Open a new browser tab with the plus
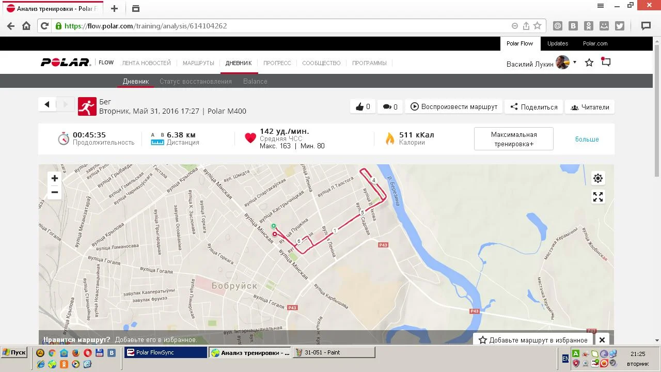 coord(115,8)
